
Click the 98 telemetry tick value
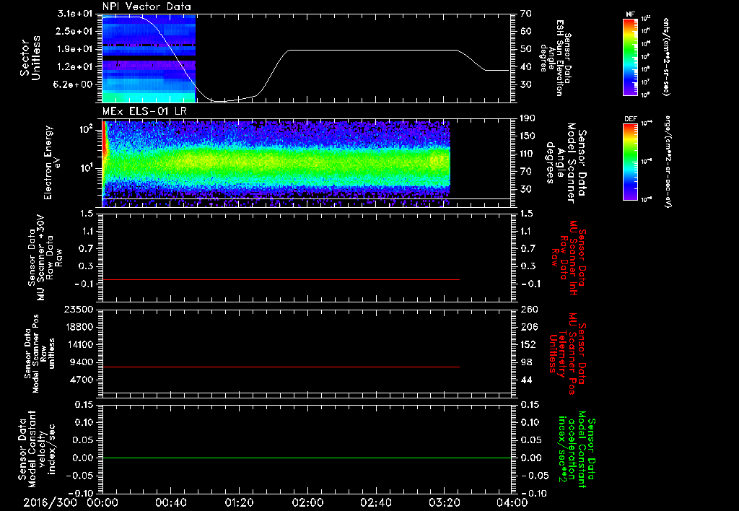coord(526,362)
